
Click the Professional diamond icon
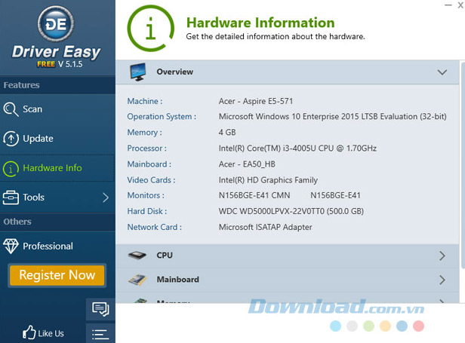click(x=11, y=247)
